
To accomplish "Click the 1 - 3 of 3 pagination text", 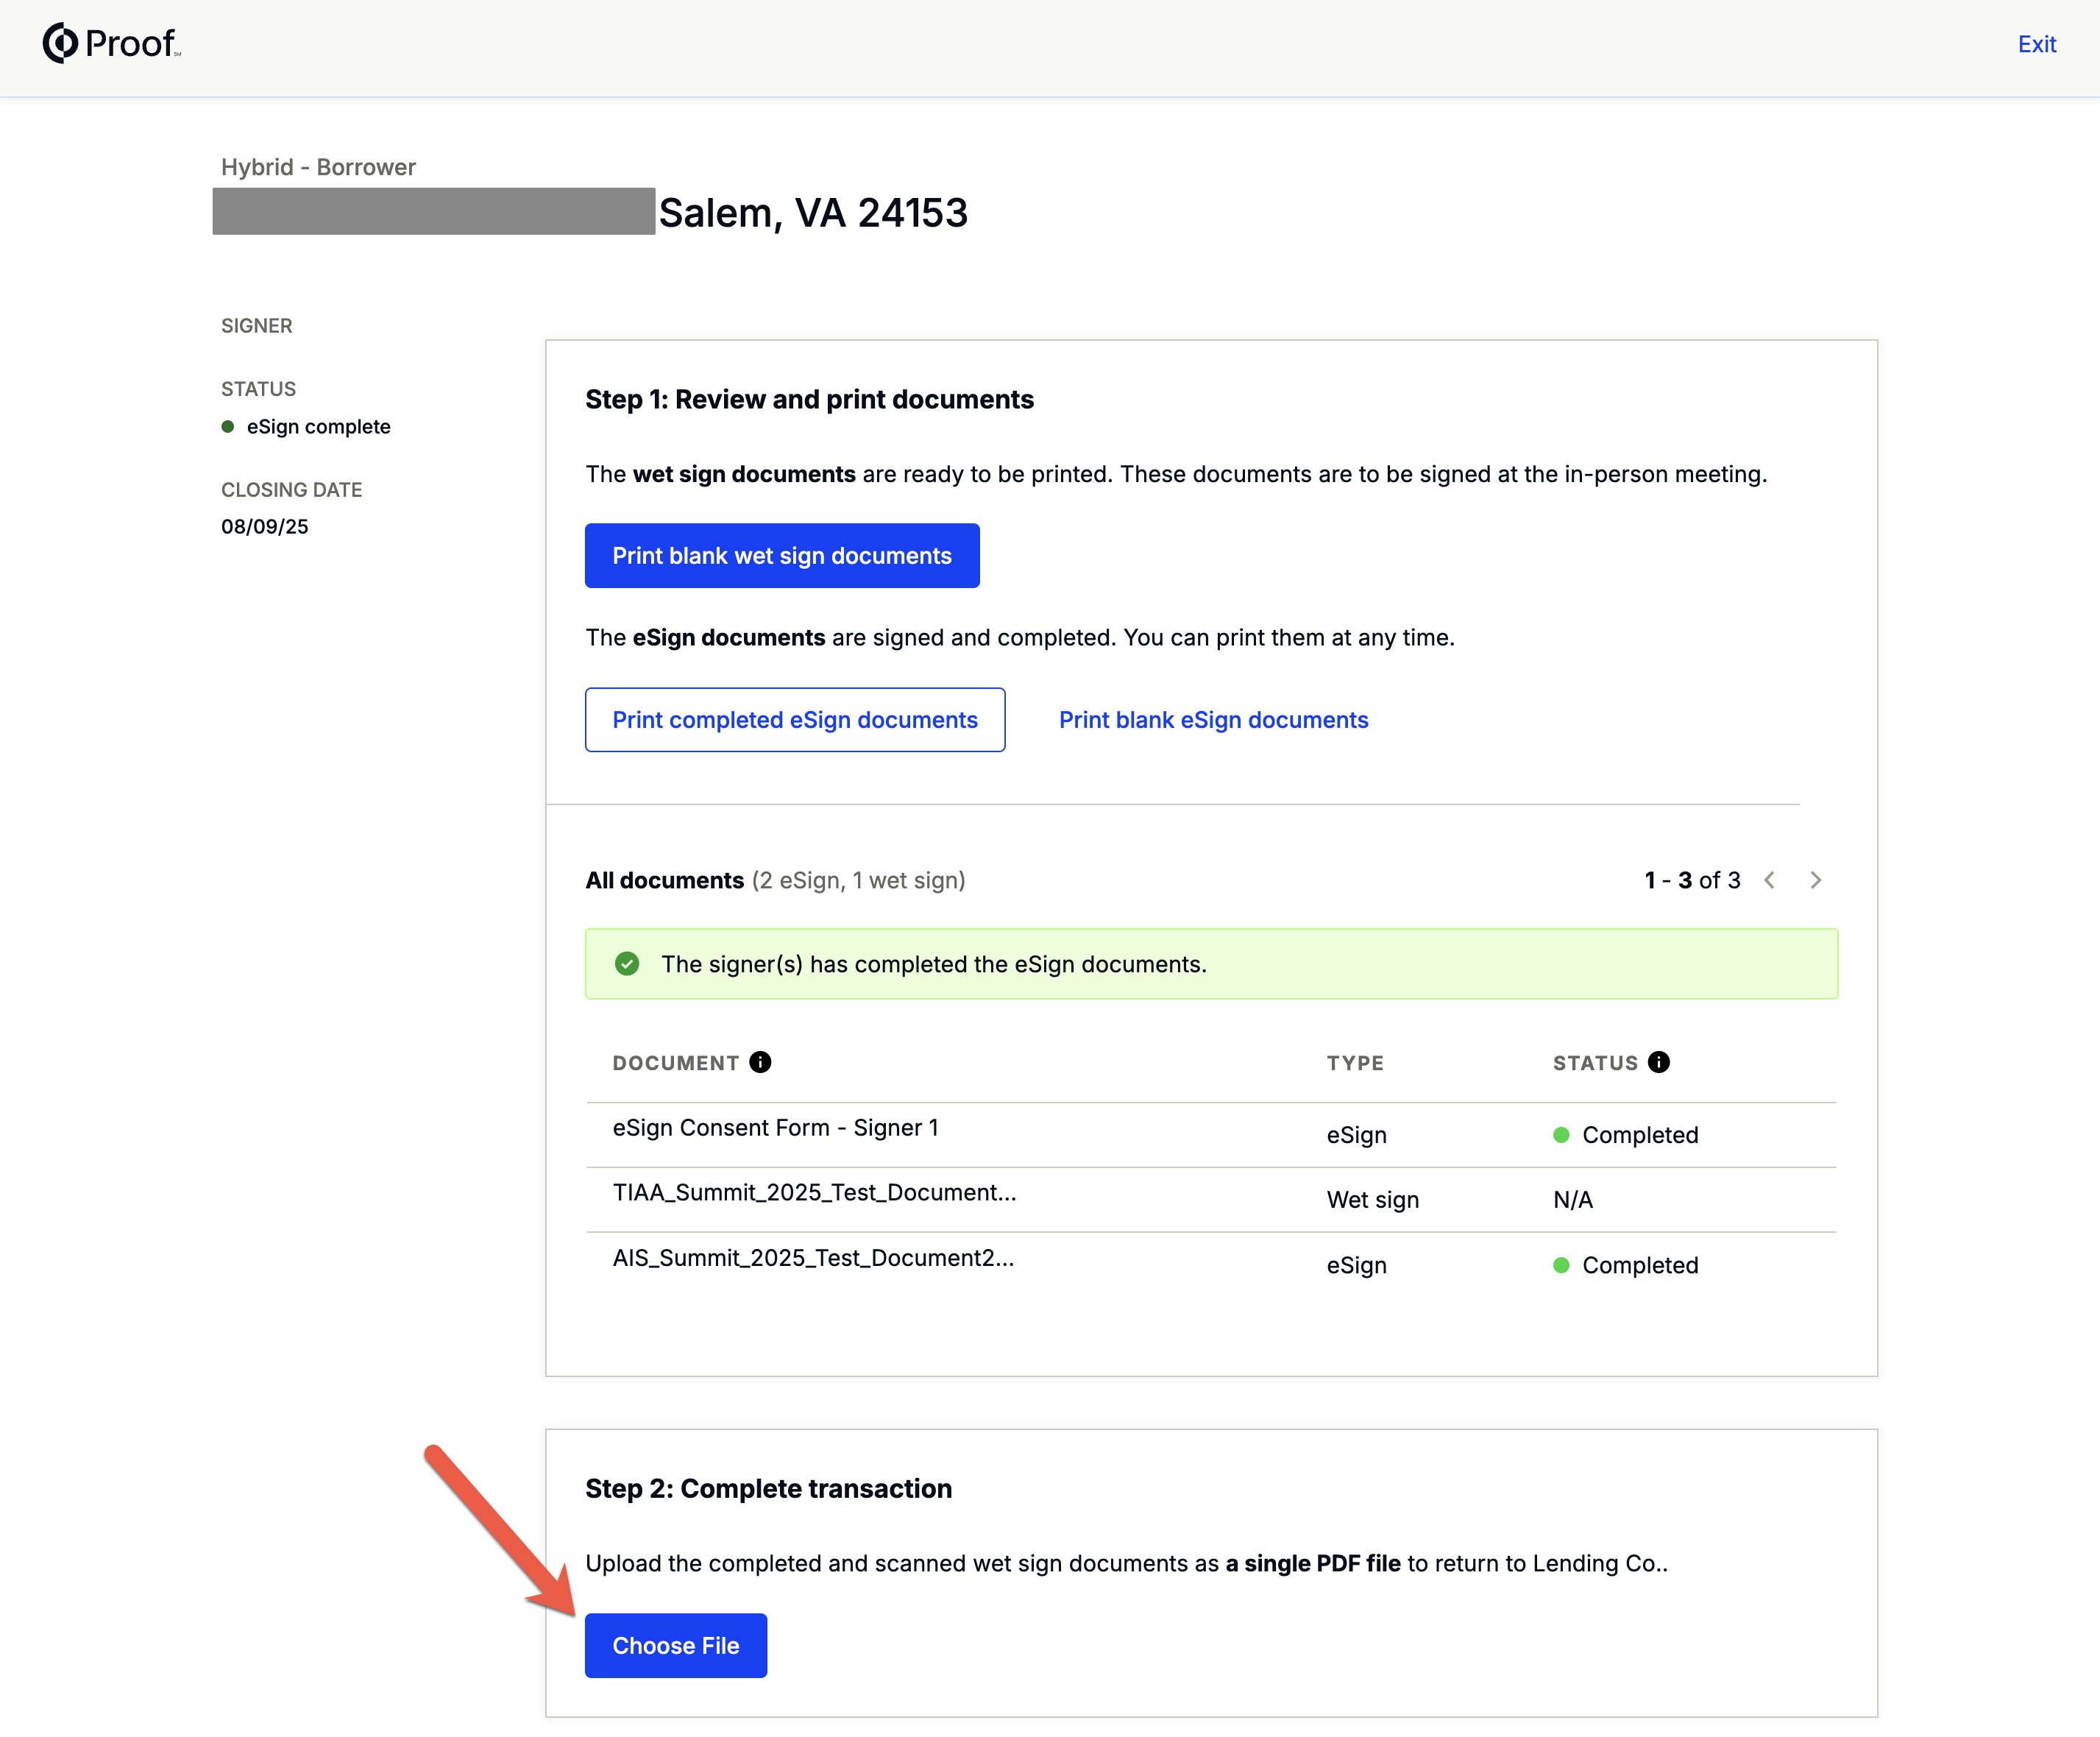I will 1692,880.
